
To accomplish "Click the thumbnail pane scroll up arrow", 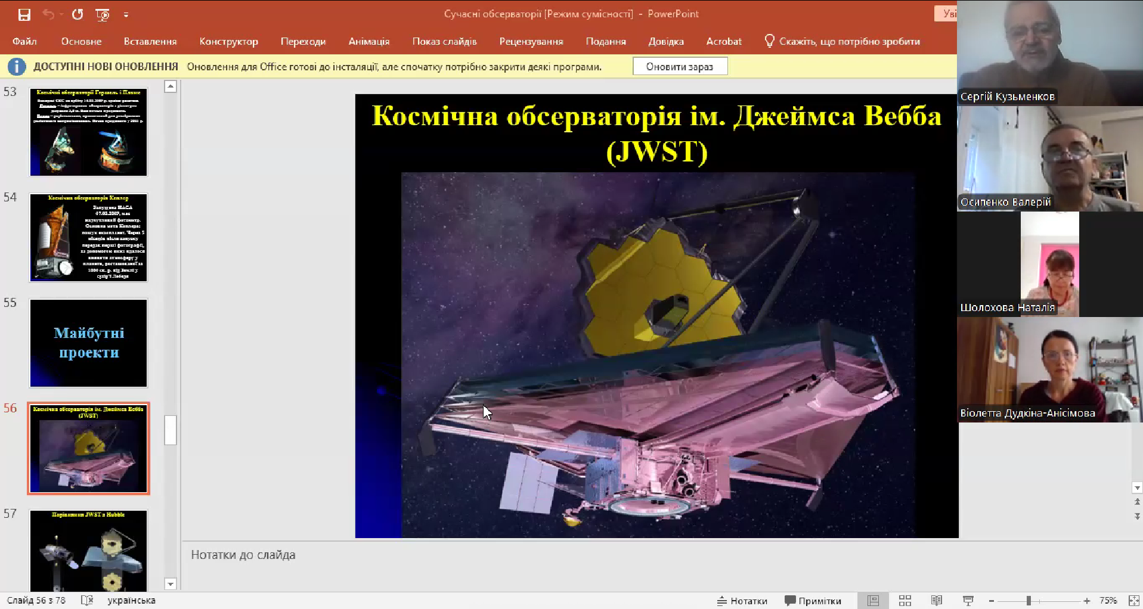I will pos(171,86).
